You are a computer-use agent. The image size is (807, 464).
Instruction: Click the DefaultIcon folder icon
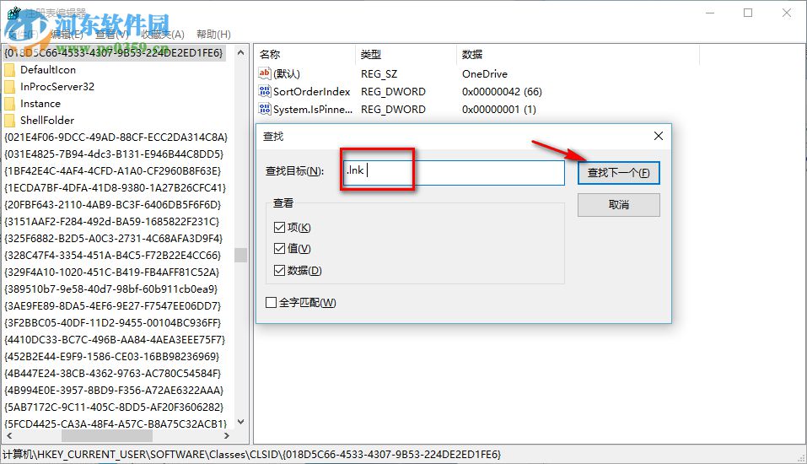point(9,70)
